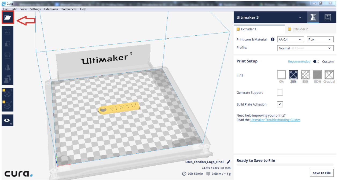The image size is (338, 184).
Task: Select 100% infill option
Action: tap(317, 75)
